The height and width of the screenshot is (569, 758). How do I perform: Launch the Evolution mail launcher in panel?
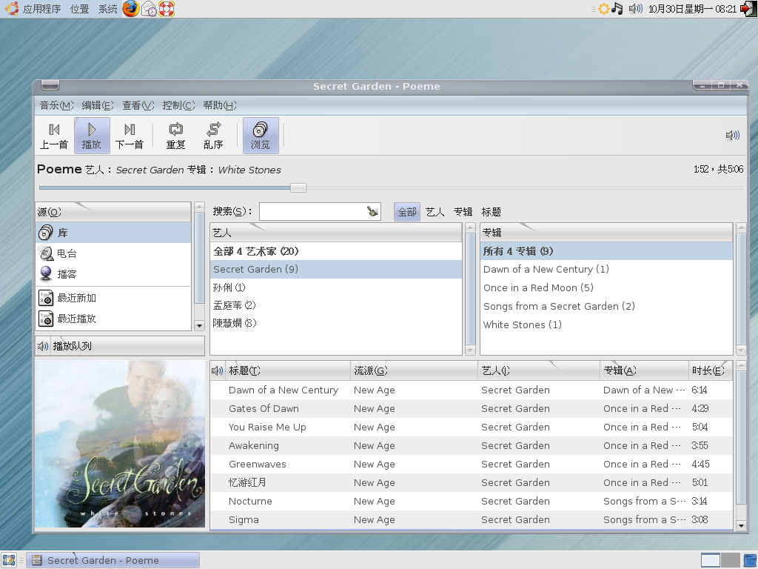click(150, 9)
